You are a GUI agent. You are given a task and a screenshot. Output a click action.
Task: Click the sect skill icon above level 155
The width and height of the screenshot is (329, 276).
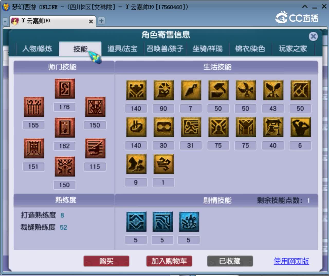click(34, 107)
